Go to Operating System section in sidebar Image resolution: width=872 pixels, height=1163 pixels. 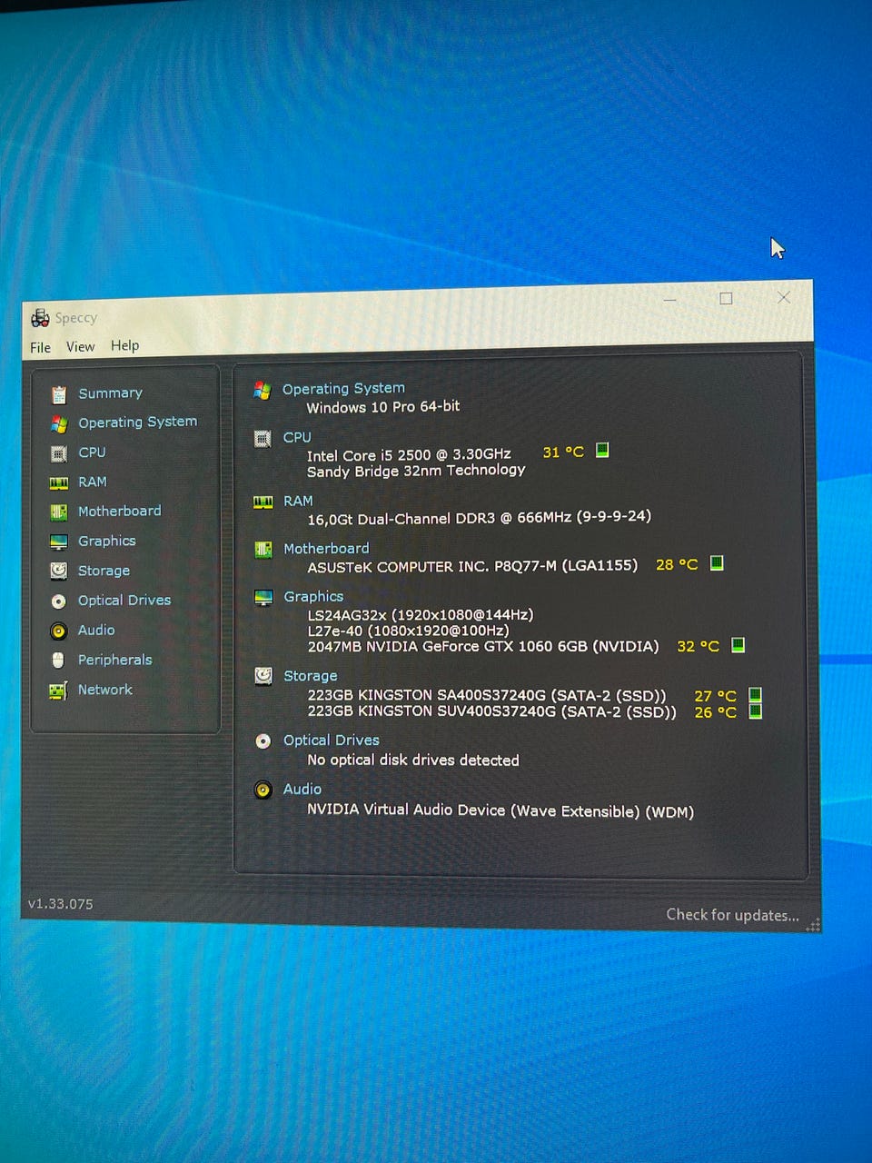[x=137, y=422]
